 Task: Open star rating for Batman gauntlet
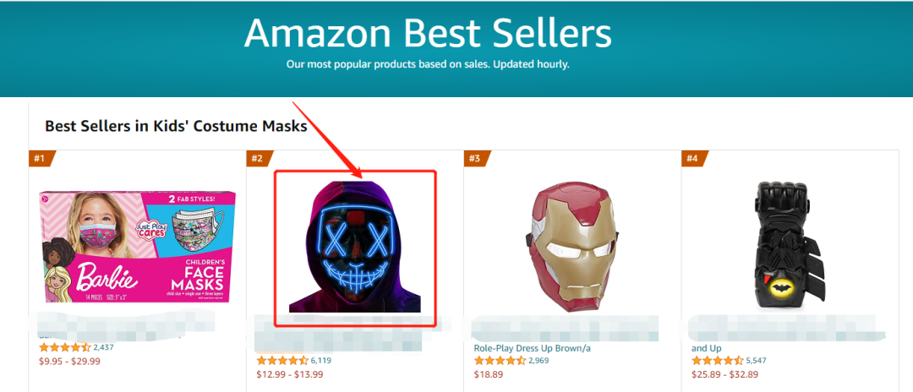(x=716, y=361)
